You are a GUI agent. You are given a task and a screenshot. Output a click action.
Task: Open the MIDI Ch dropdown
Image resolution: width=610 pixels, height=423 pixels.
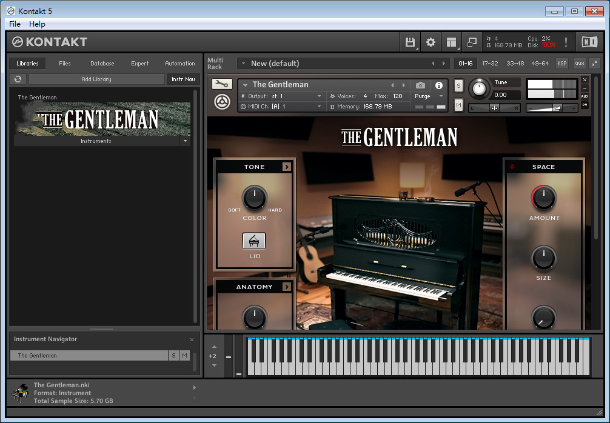[x=319, y=107]
